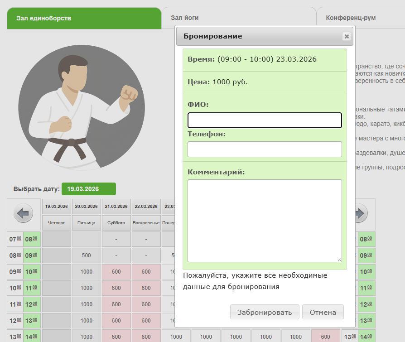Click the left 09-10 time row label
The width and height of the screenshot is (405, 342).
(24, 271)
